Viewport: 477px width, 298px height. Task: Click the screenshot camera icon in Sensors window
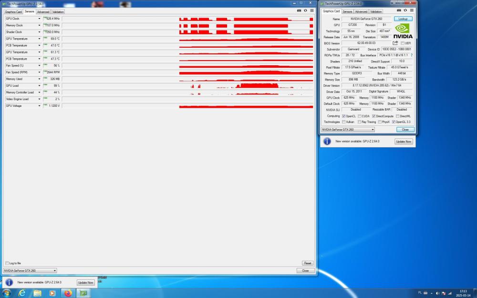coord(299,10)
